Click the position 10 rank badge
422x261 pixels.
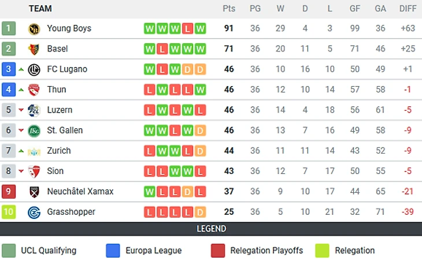(9, 212)
